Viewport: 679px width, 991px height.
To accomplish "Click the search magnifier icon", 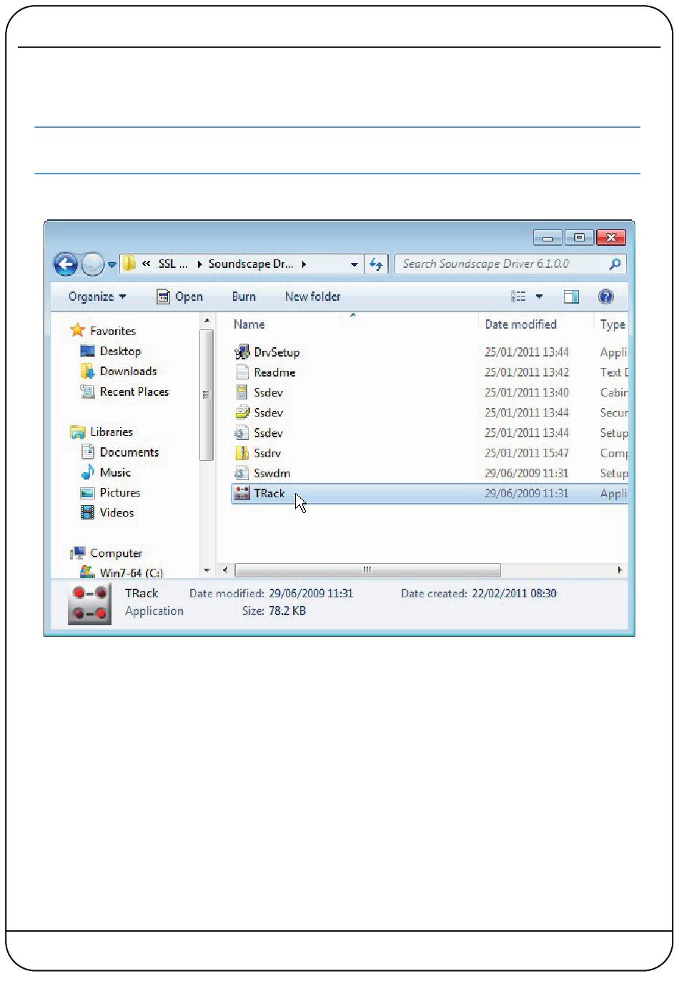I will tap(615, 264).
